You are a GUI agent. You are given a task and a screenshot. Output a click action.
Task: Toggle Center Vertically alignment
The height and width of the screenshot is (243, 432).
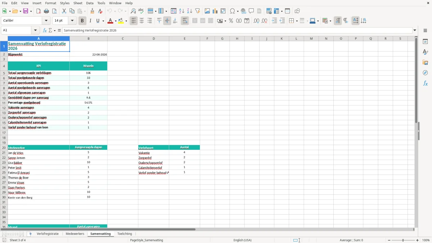[x=167, y=21]
